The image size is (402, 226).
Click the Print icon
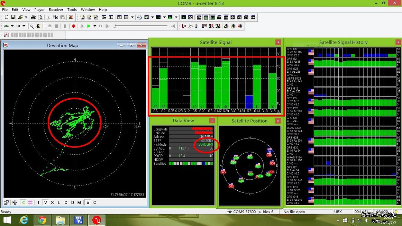coord(33,17)
